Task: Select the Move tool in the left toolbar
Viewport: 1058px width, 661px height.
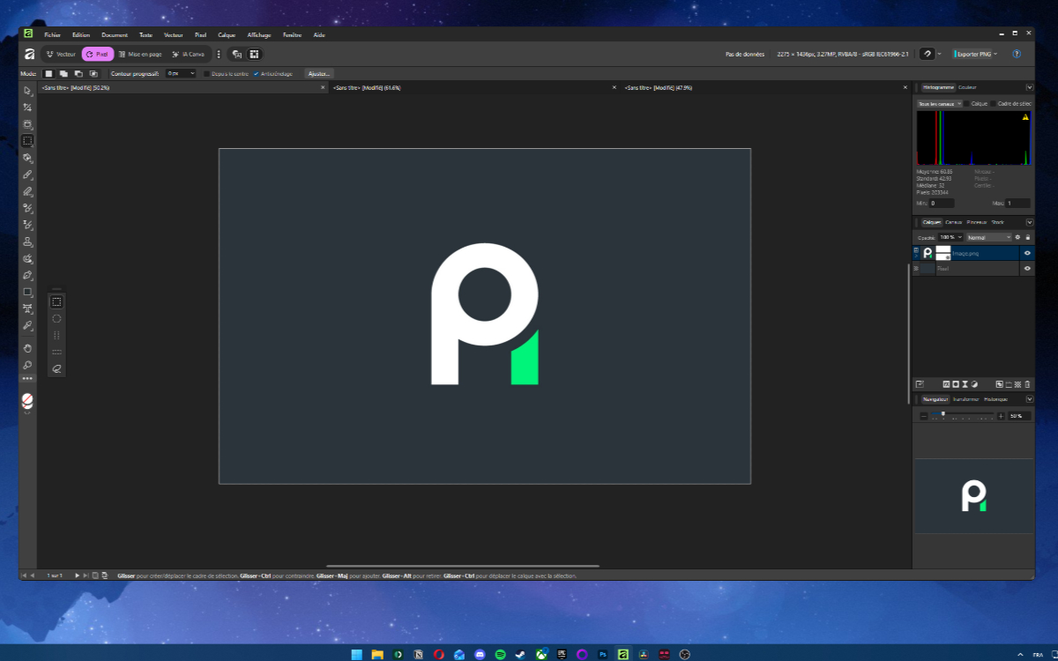Action: [27, 91]
